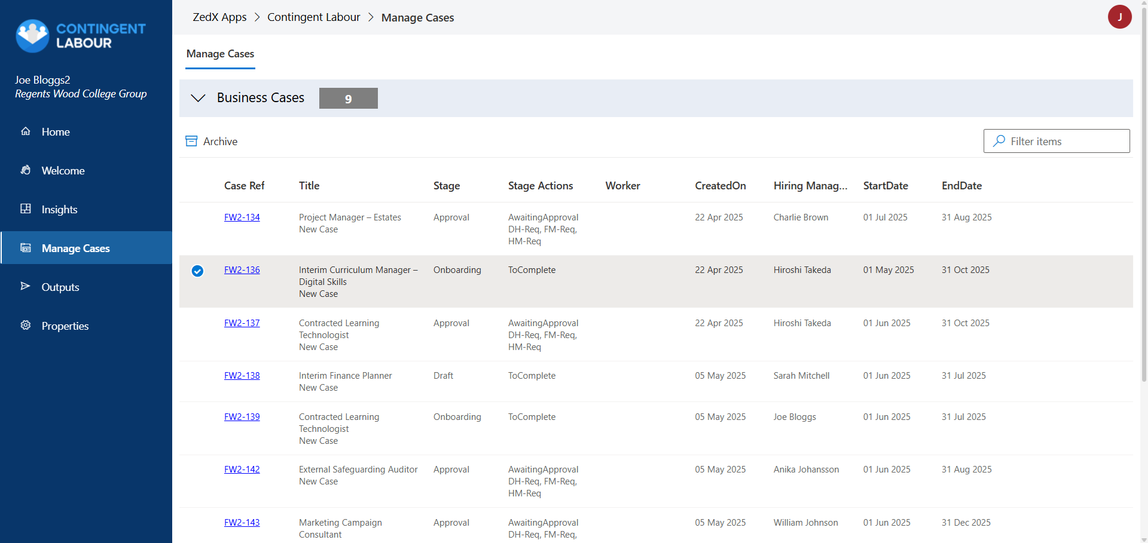Click into the Filter items field
The height and width of the screenshot is (543, 1148).
1057,141
